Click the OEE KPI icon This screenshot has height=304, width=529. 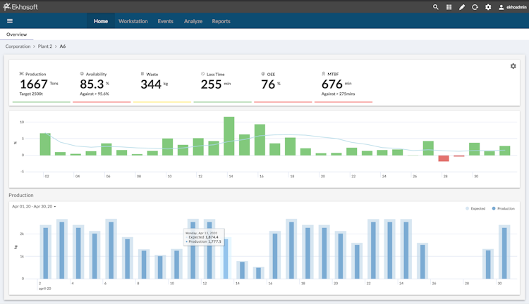263,74
